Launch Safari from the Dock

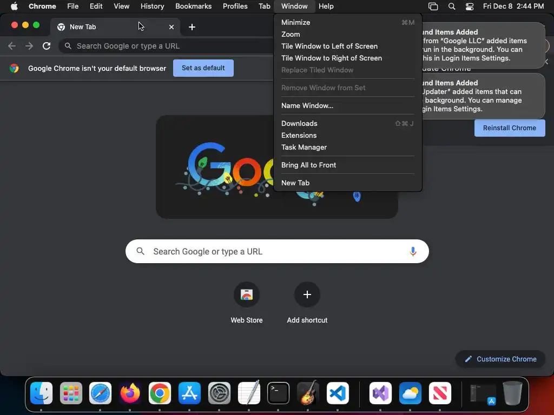(x=100, y=393)
